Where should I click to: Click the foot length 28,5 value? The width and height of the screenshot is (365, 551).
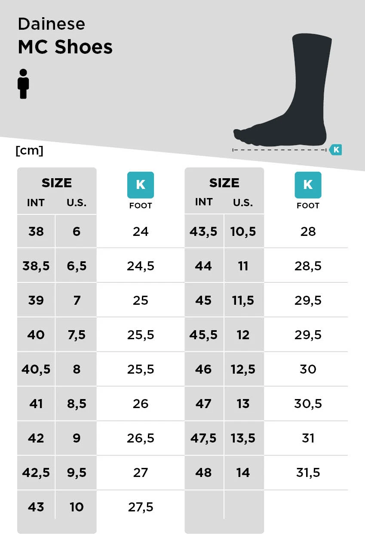tap(308, 266)
